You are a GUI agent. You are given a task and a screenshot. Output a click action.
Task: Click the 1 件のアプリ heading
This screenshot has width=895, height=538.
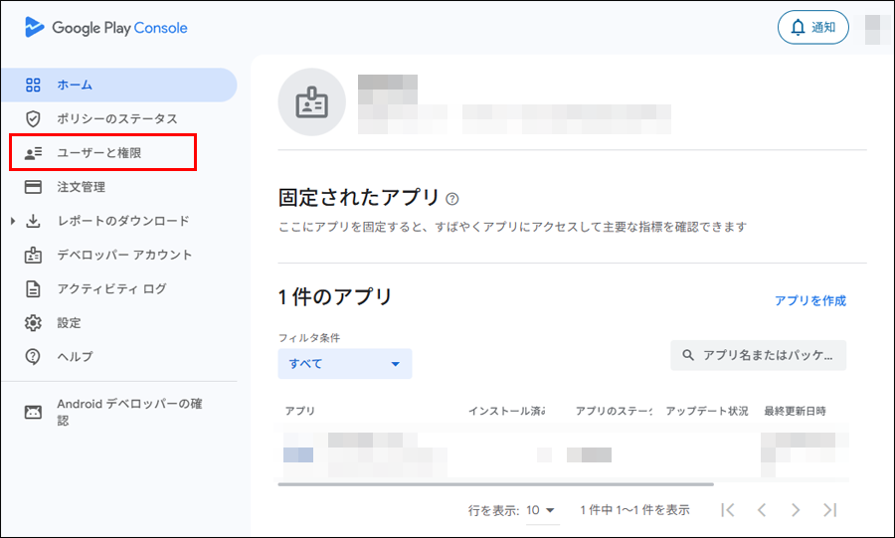335,297
